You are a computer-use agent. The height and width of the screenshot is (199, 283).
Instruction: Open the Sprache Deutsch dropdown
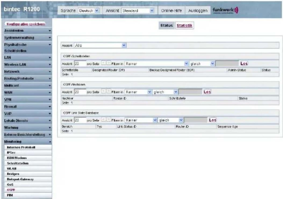coord(89,11)
